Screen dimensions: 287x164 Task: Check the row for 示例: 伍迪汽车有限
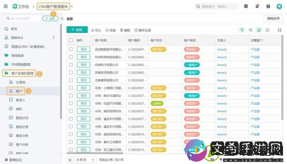(x=71, y=103)
